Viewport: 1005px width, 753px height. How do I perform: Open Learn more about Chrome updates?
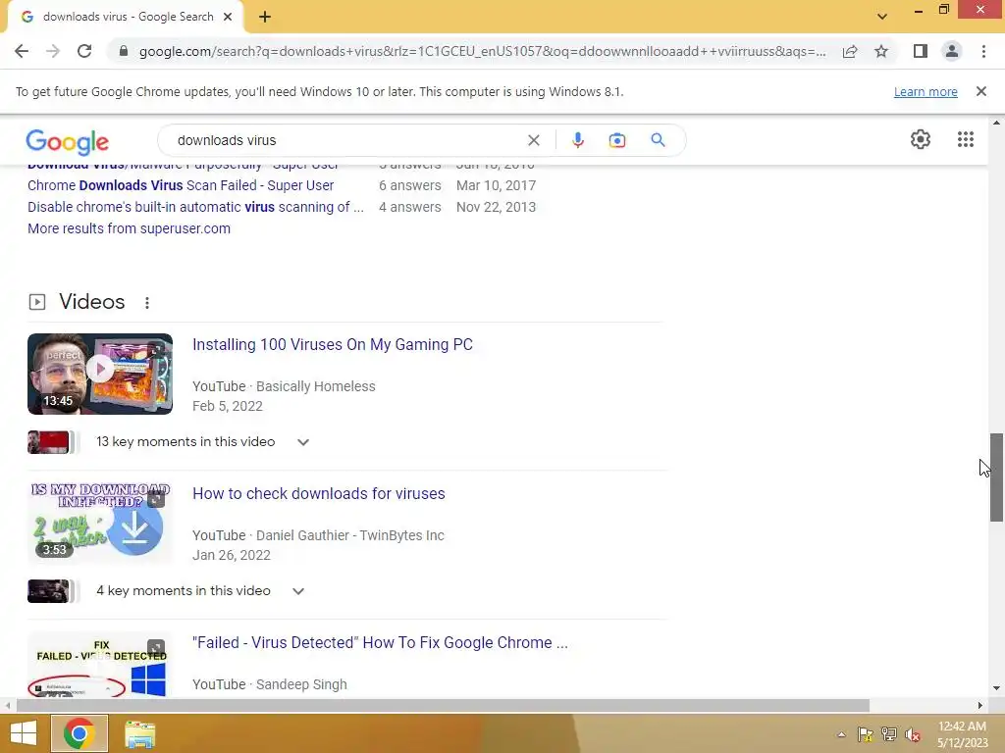926,91
